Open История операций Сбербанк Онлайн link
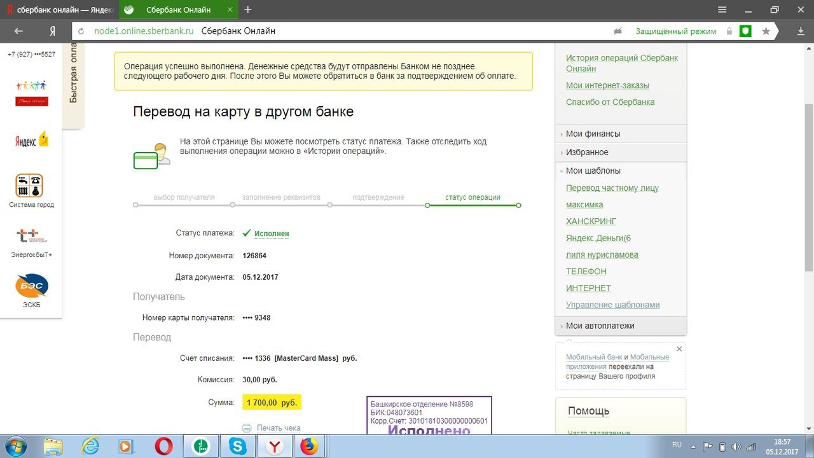The image size is (814, 458). 622,63
